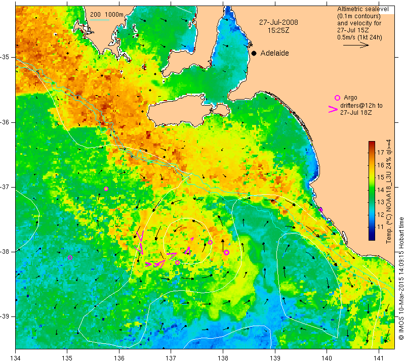Click the 134 longitude axis label

16,358
